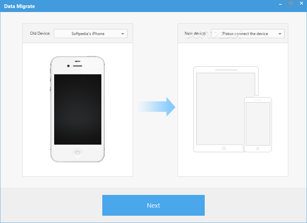
Task: Click the white iPhone device image
Action: click(x=78, y=109)
